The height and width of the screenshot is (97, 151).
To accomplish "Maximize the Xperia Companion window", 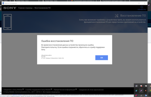I will [x=139, y=3].
